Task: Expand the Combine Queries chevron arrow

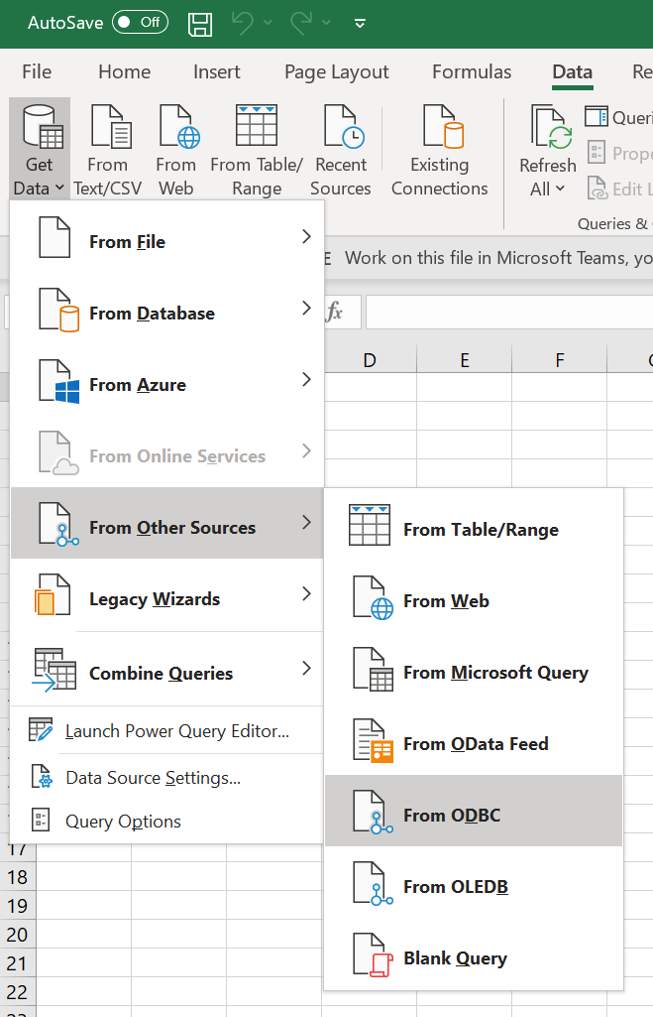Action: click(x=306, y=668)
